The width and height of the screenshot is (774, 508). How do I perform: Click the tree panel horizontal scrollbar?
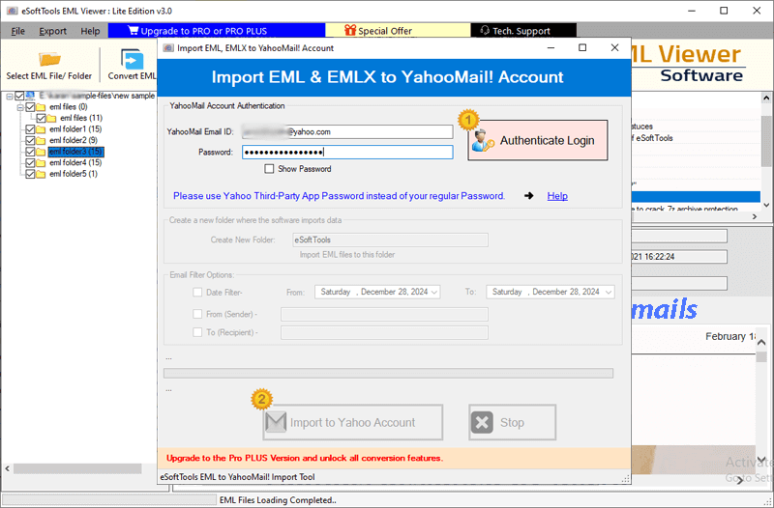(77, 468)
